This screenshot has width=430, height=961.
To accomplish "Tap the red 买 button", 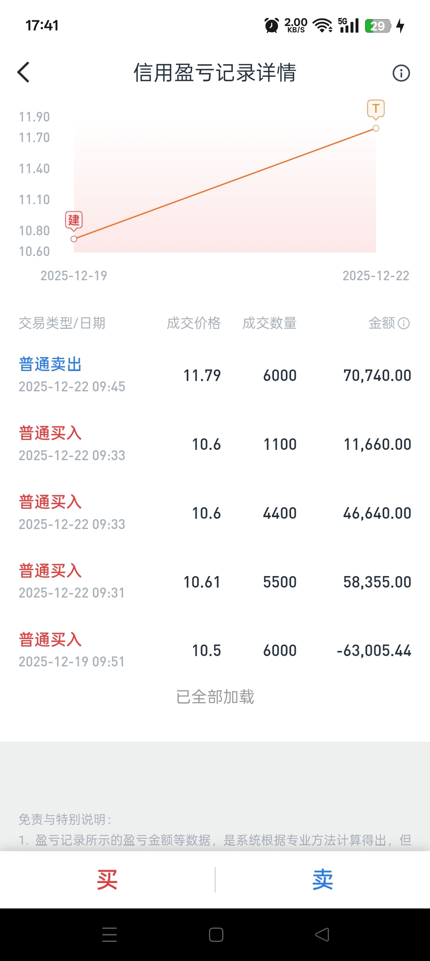I will click(x=107, y=879).
